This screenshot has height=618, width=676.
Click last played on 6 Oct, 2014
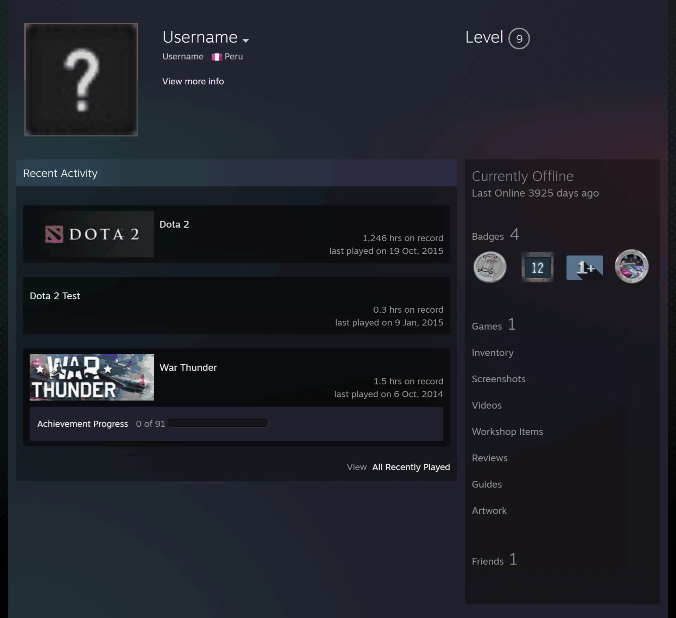(x=389, y=394)
